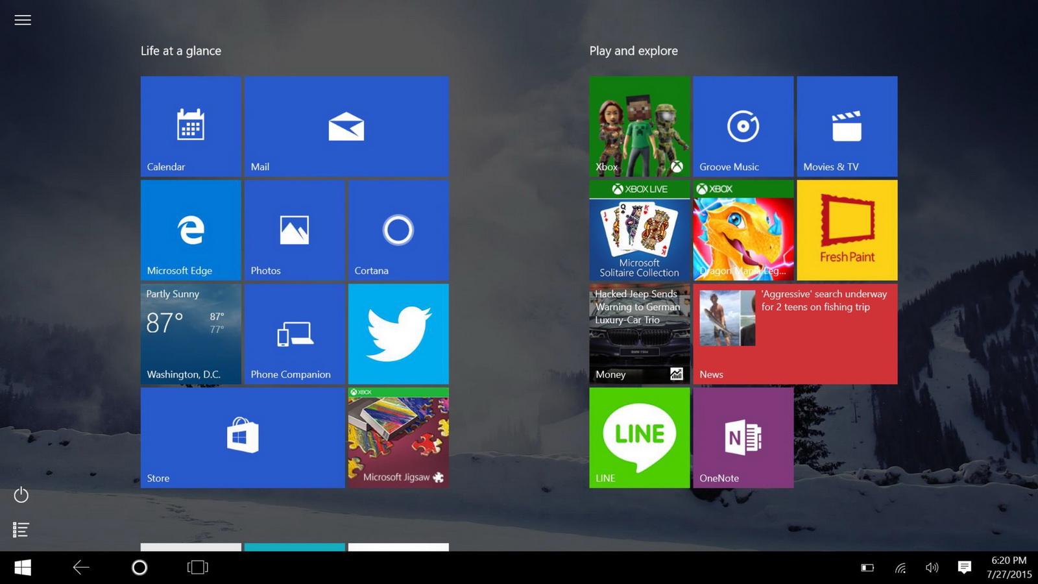Launch the Microsoft Jigsaw tile
Image resolution: width=1038 pixels, height=584 pixels.
click(x=398, y=438)
